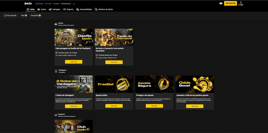The width and height of the screenshot is (268, 133).
Task: Click the Vantagens section heading icon
Action: pyautogui.click(x=56, y=71)
